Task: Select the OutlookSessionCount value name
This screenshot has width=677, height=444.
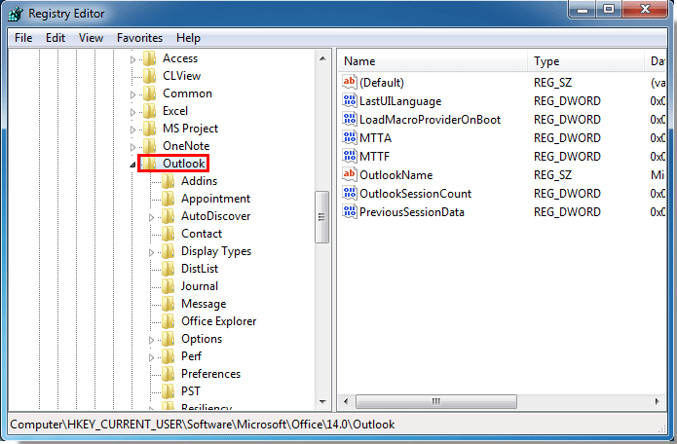Action: (x=415, y=194)
